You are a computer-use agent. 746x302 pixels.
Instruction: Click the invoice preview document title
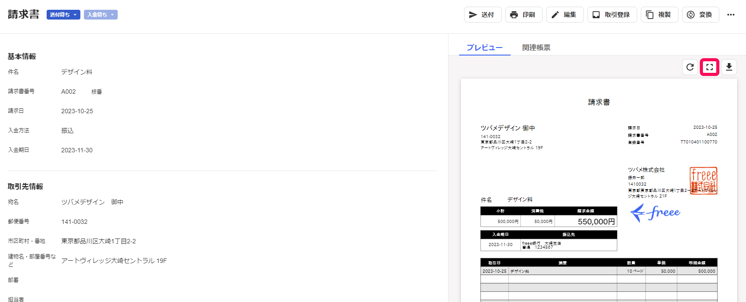coord(599,102)
